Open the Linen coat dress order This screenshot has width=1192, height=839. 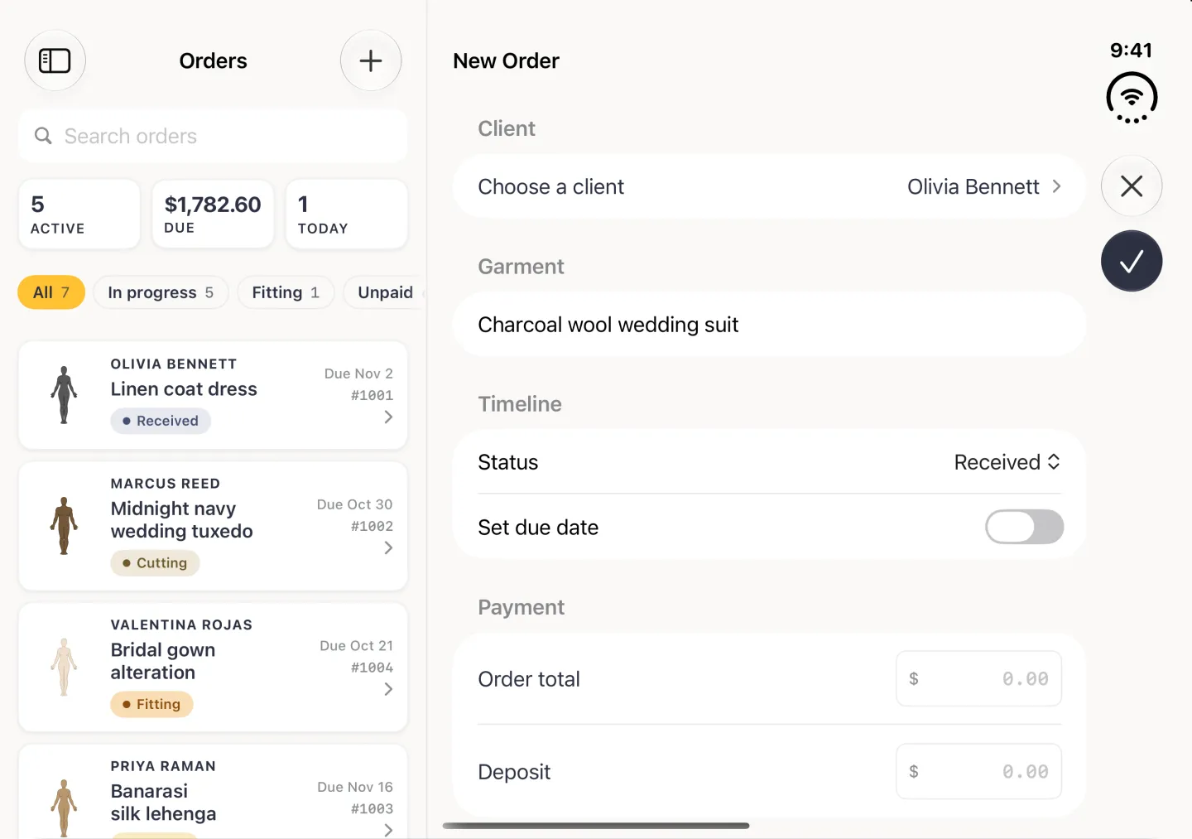tap(213, 395)
